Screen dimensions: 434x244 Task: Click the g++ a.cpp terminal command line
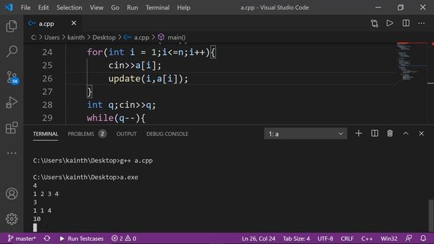[x=93, y=161]
